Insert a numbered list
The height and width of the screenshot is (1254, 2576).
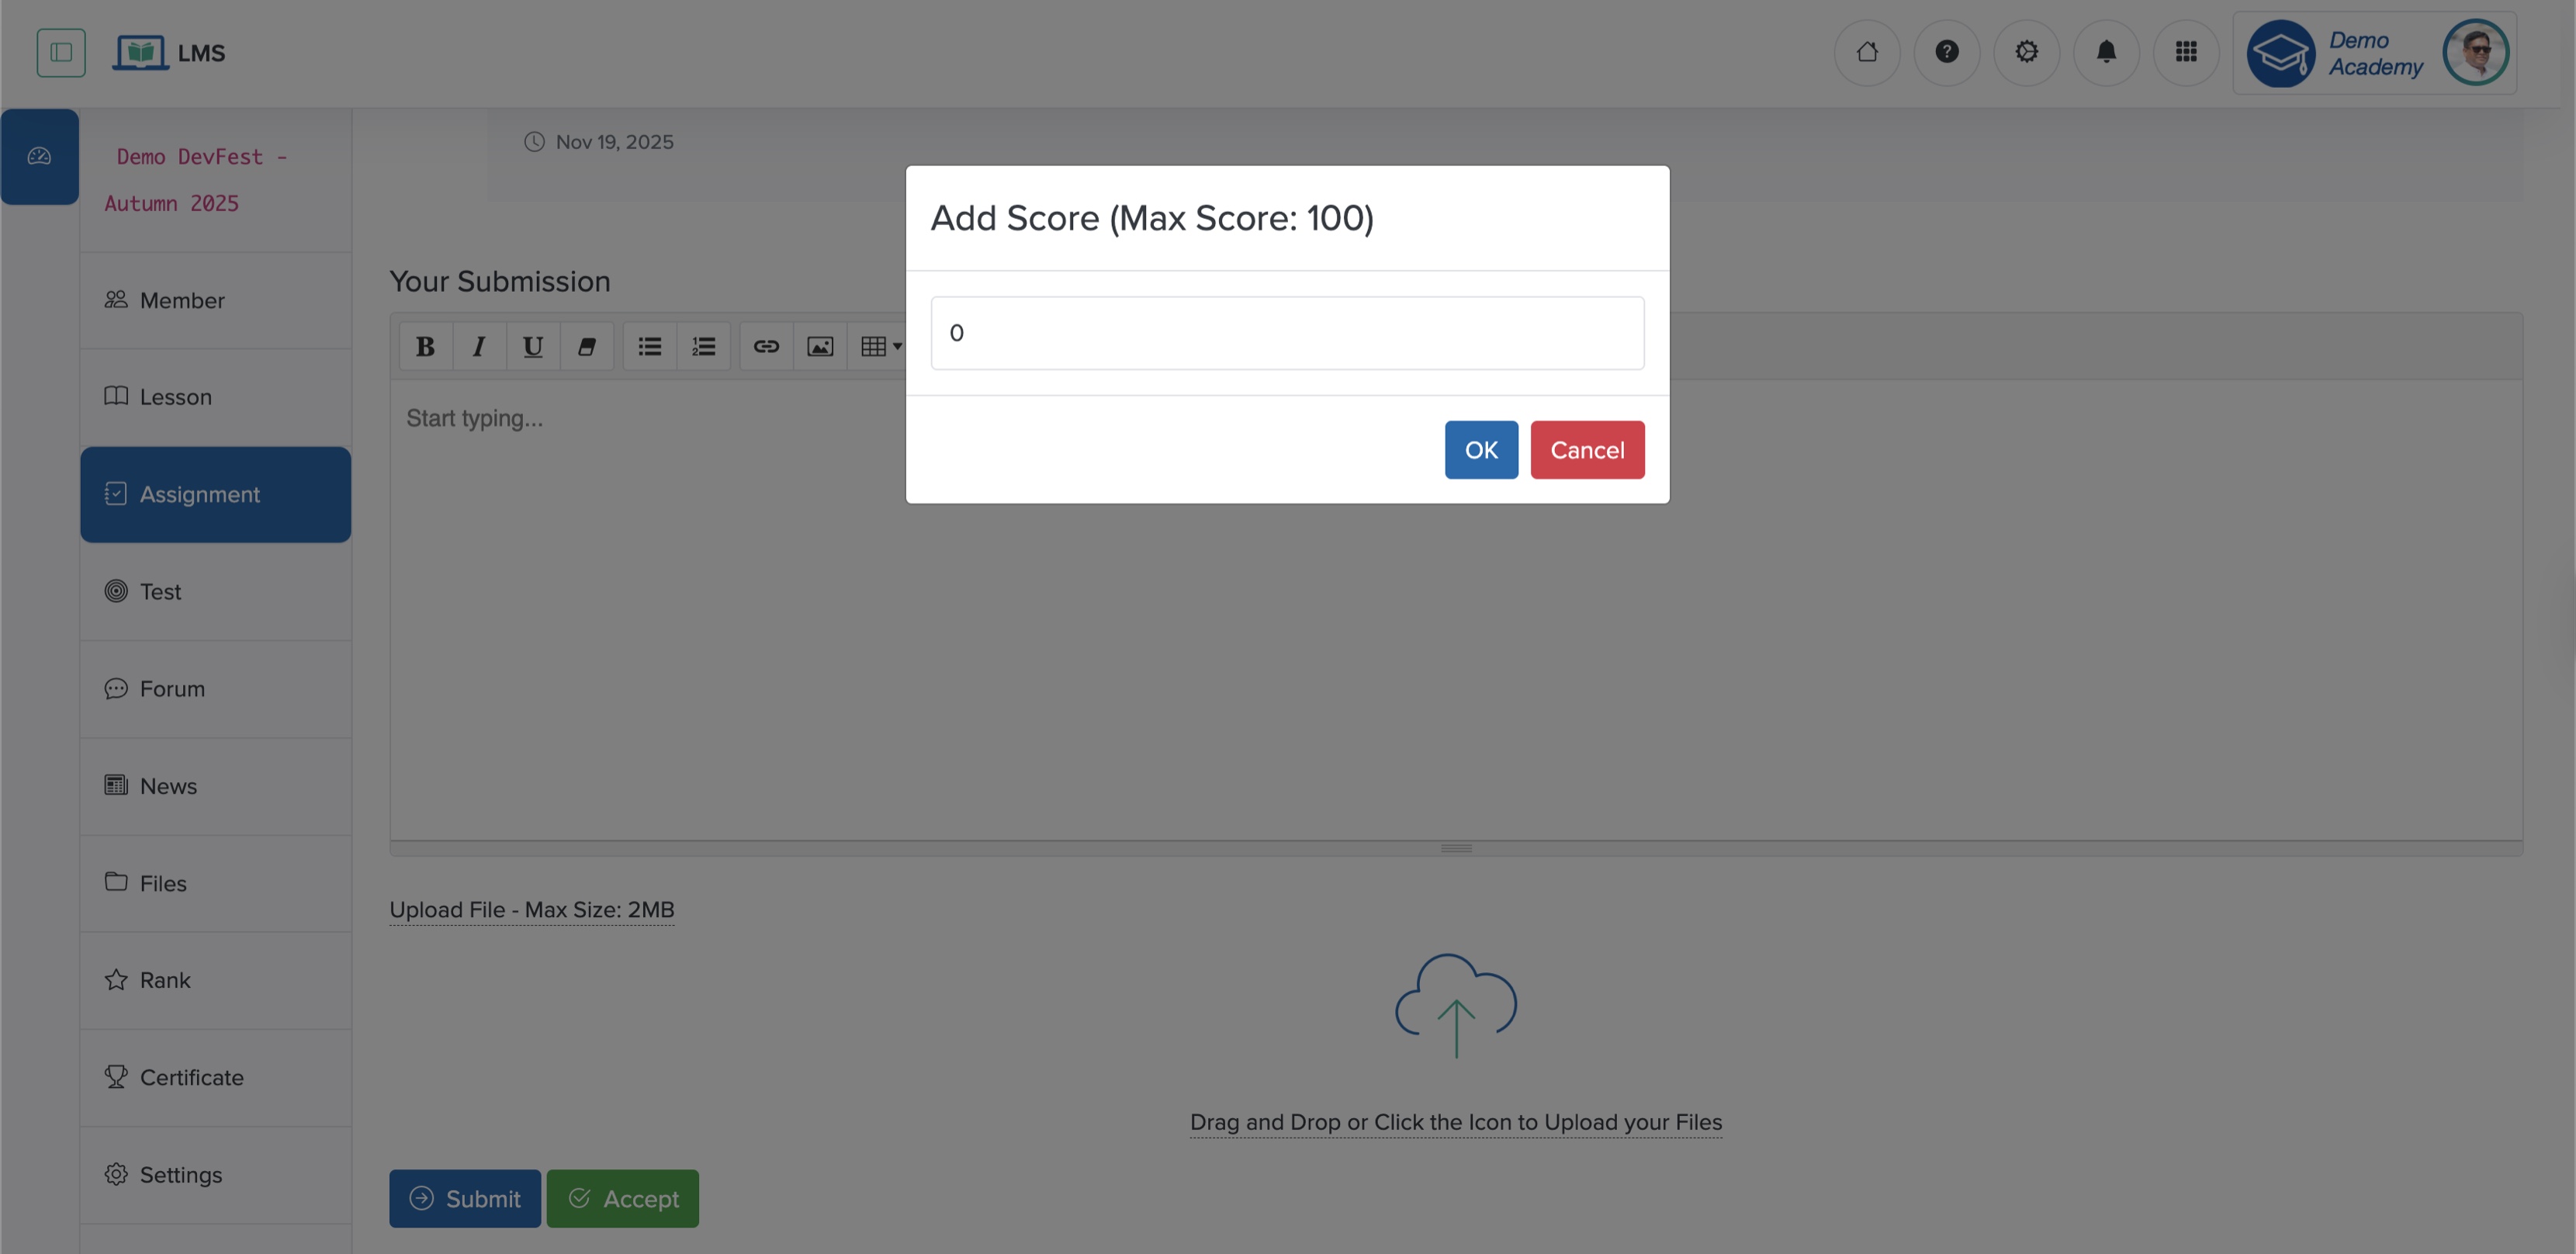coord(704,346)
